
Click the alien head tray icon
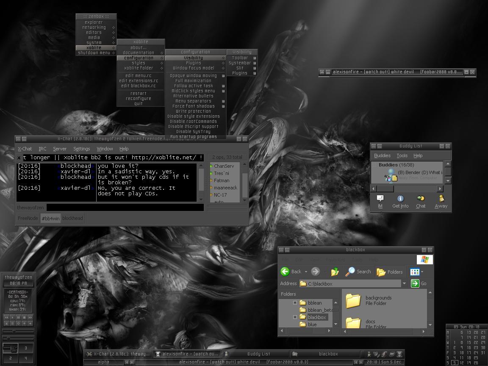(x=399, y=354)
